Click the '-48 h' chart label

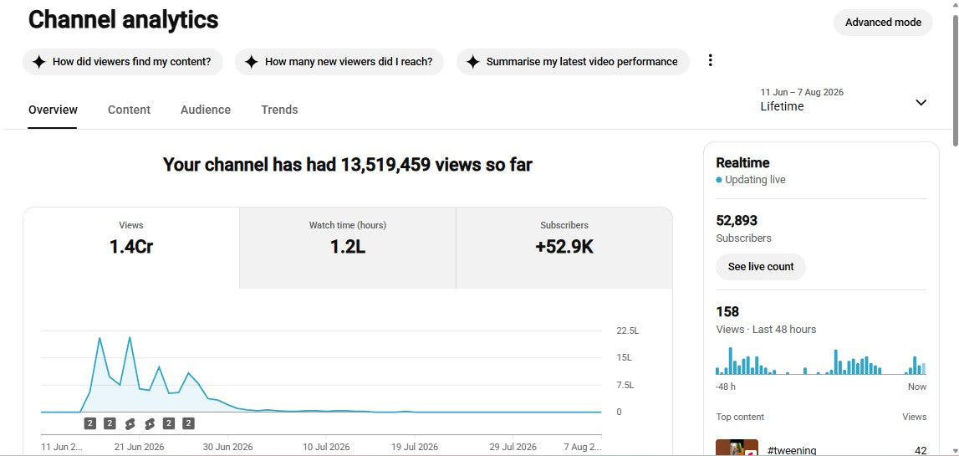tap(726, 387)
